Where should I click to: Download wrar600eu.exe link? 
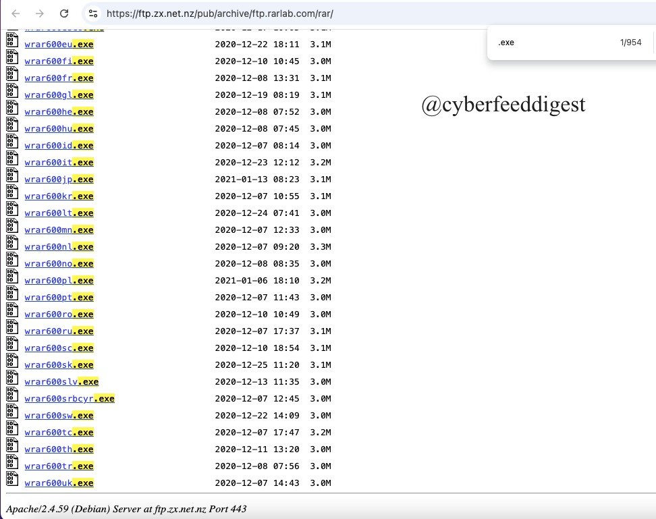click(x=59, y=45)
